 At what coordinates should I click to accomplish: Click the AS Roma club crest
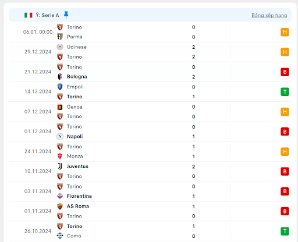[x=60, y=206]
